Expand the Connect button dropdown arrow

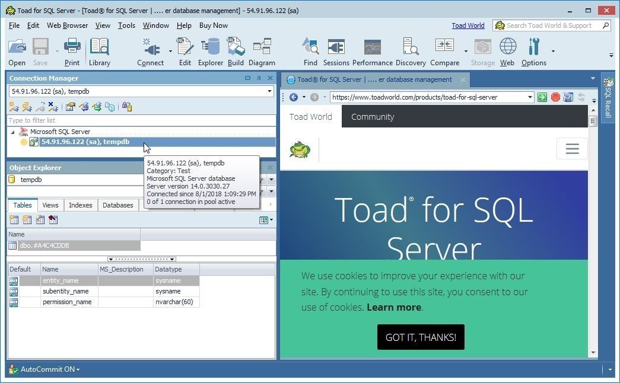pyautogui.click(x=170, y=52)
